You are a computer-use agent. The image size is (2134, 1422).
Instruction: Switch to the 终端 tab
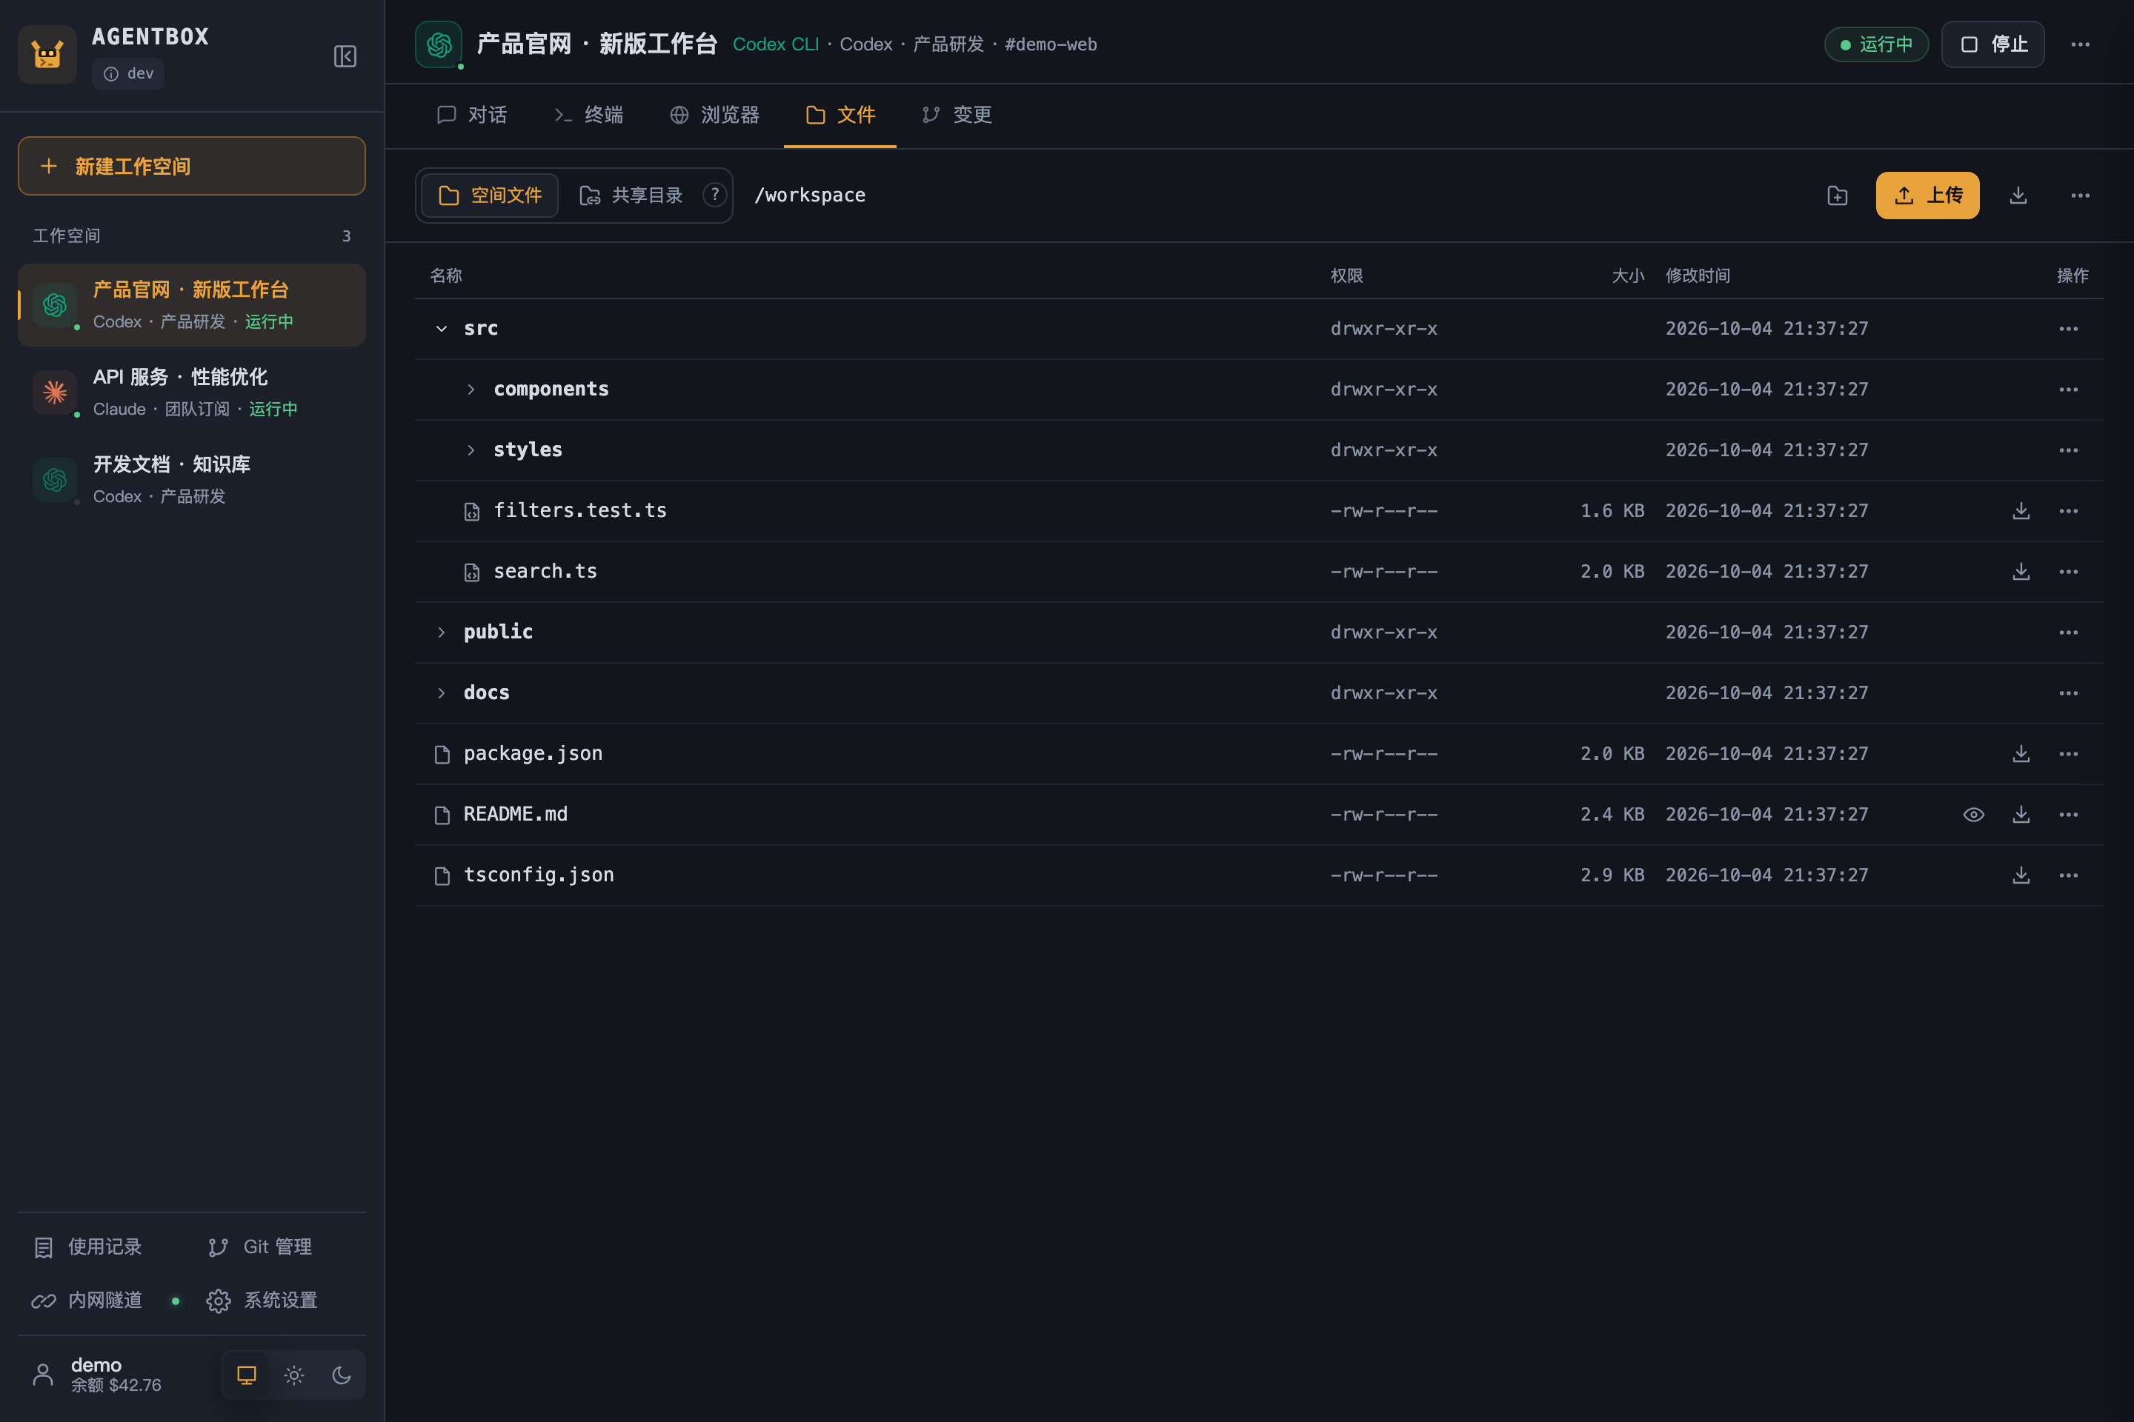[589, 116]
